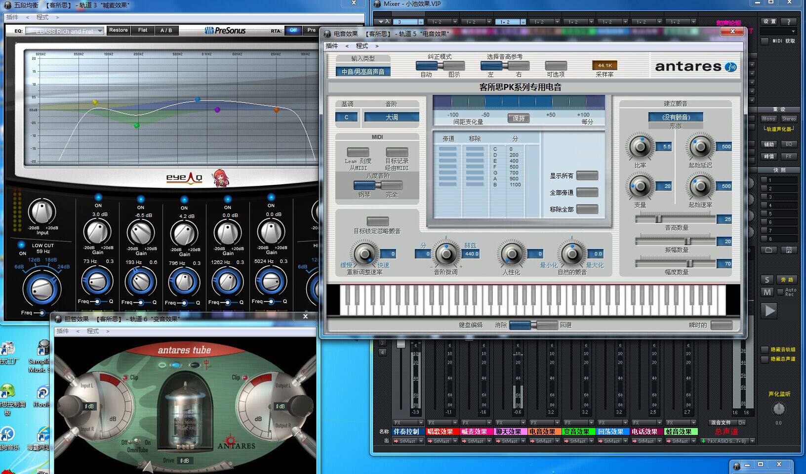Click the 重新调整速率 knob
The image size is (806, 474).
click(x=365, y=254)
